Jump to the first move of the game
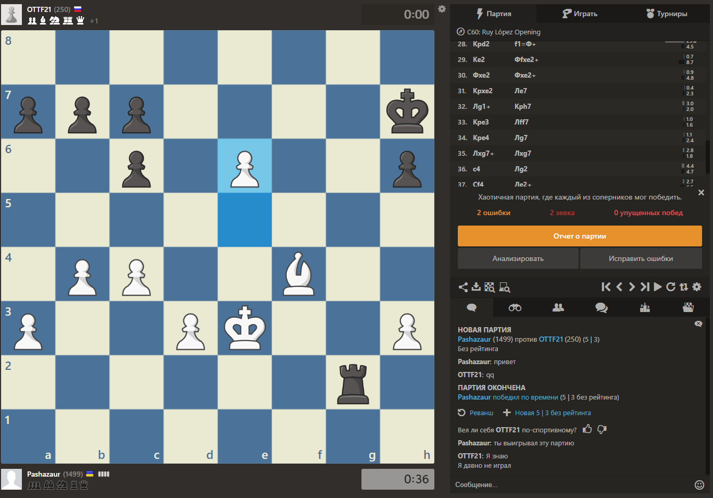Viewport: 713px width, 498px height. (606, 287)
